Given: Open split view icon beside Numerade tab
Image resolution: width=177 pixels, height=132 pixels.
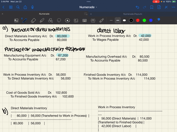Looking at the screenshot, I should 86,14.
